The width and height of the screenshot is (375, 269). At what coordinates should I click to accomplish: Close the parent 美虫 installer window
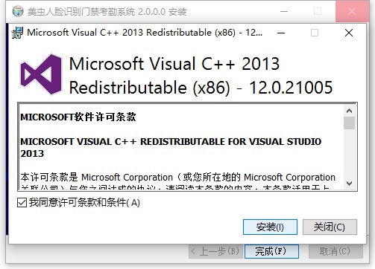pos(352,11)
